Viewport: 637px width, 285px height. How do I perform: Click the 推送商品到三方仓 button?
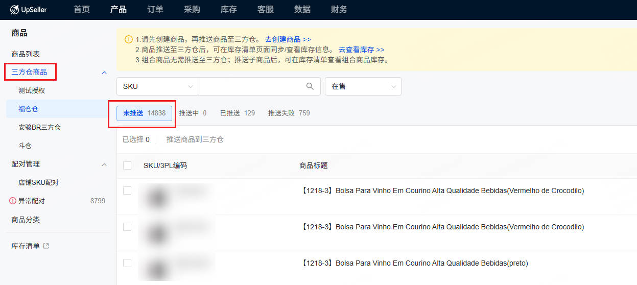point(195,139)
